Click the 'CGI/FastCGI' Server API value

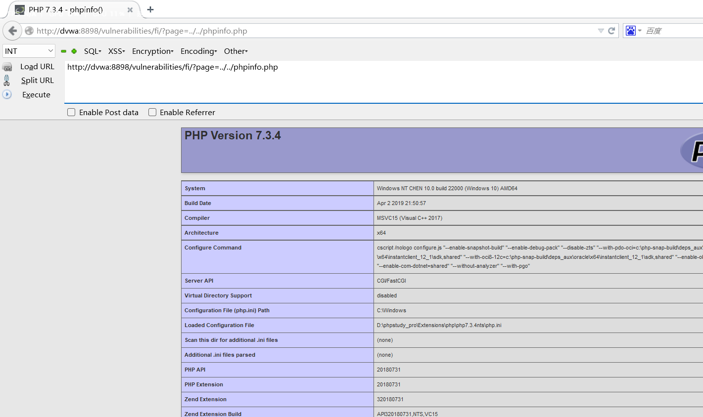pos(391,281)
